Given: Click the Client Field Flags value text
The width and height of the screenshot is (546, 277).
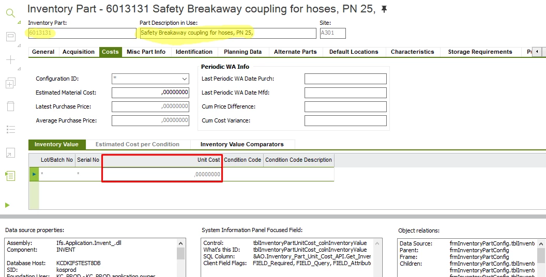Looking at the screenshot, I should pyautogui.click(x=312, y=264).
